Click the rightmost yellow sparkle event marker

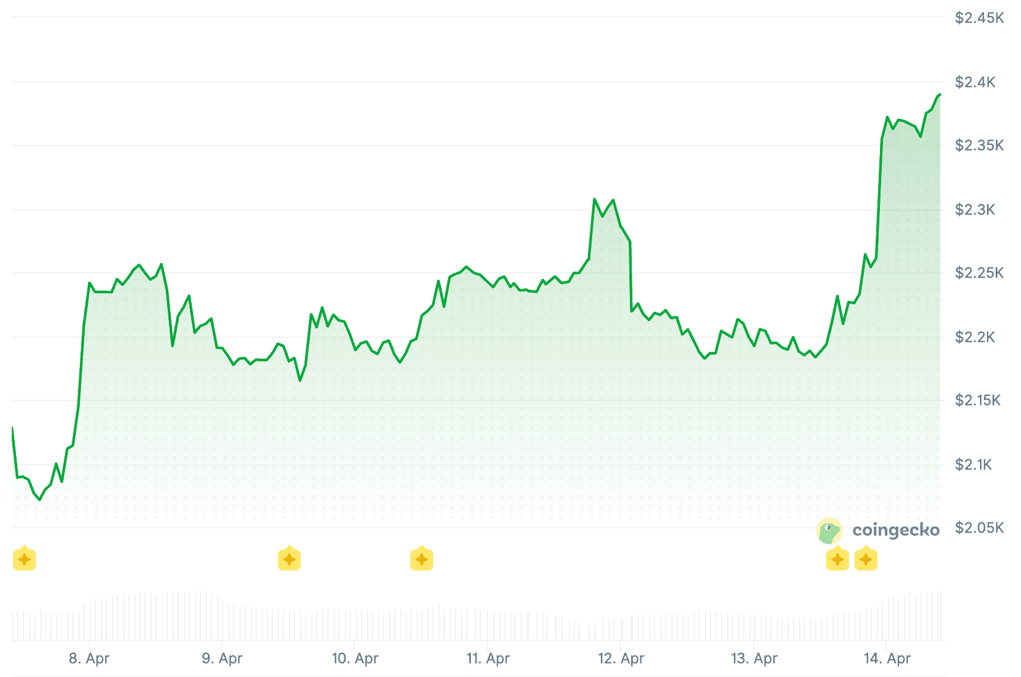tap(866, 559)
